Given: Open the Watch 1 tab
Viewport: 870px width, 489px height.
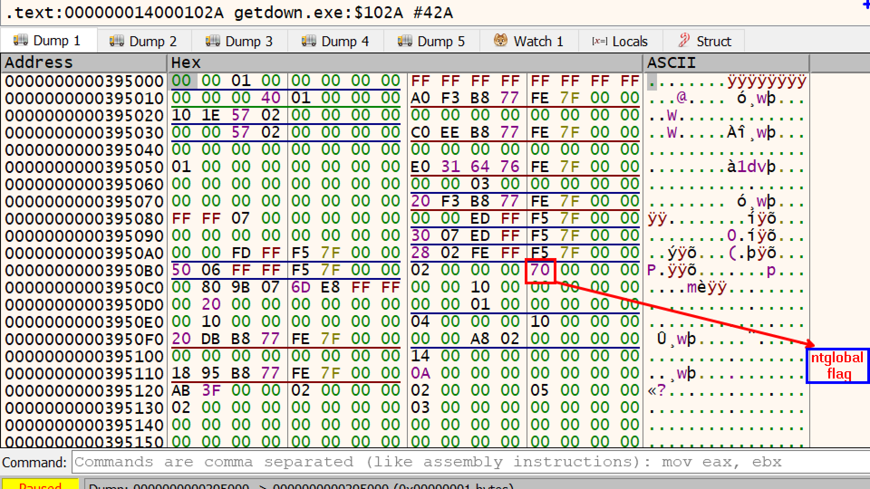Looking at the screenshot, I should point(538,42).
